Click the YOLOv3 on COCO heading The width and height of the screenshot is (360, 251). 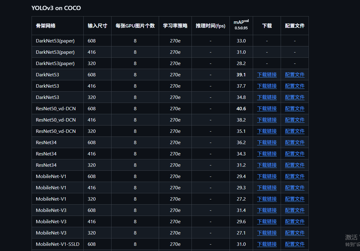(x=56, y=8)
